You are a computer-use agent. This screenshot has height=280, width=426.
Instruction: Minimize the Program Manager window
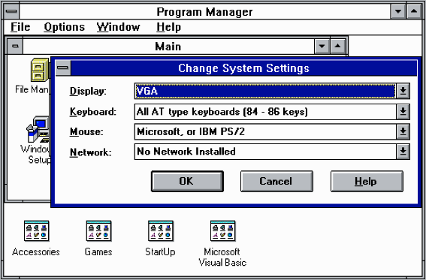pos(398,12)
